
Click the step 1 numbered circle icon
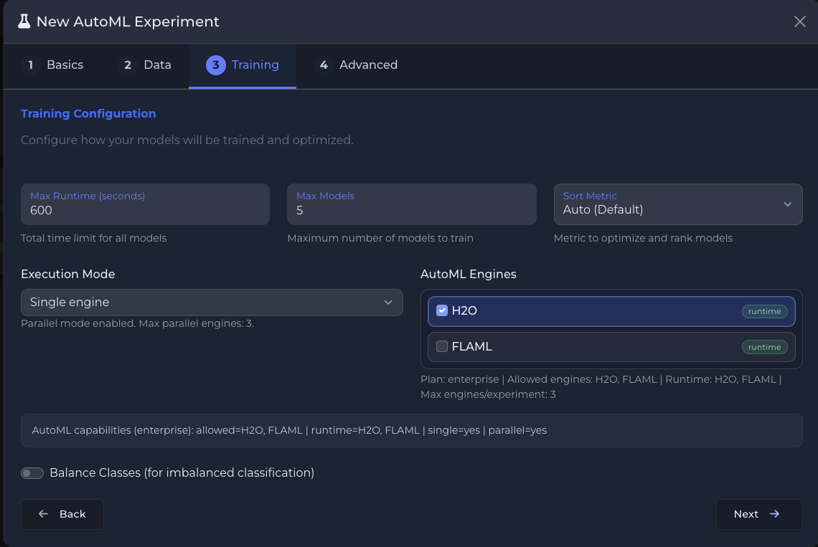[x=30, y=65]
